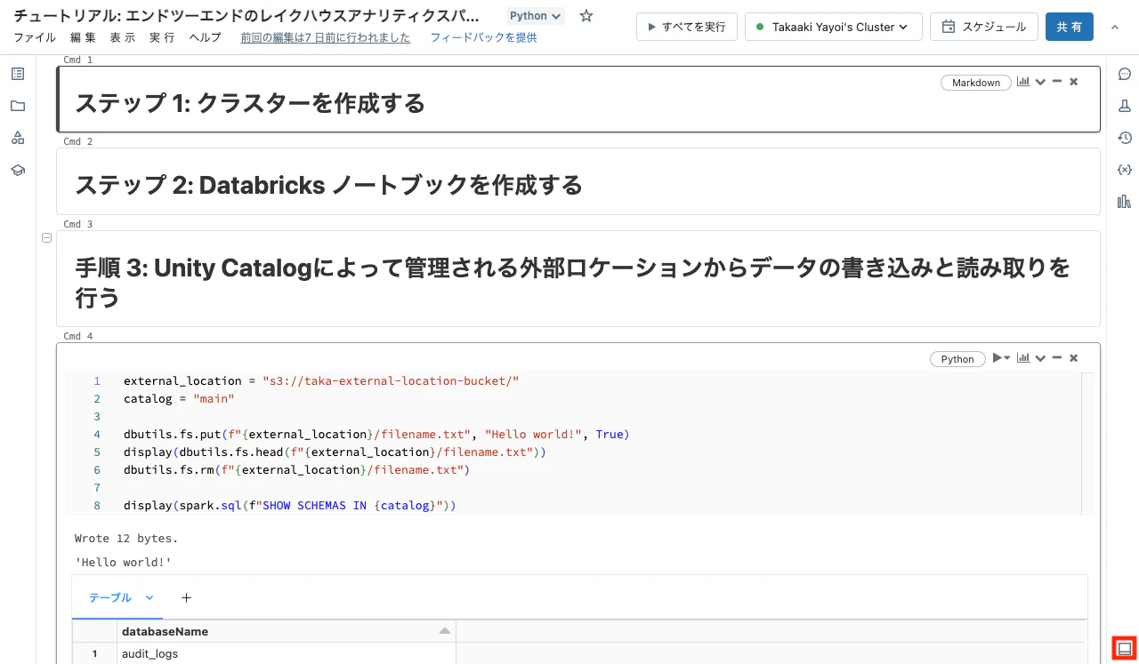Show chart options icon in Cmd 4
Viewport: 1139px width, 664px height.
tap(1023, 358)
